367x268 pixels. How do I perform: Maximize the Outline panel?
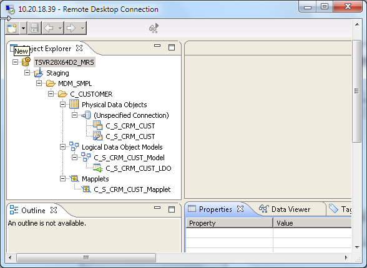coord(172,209)
